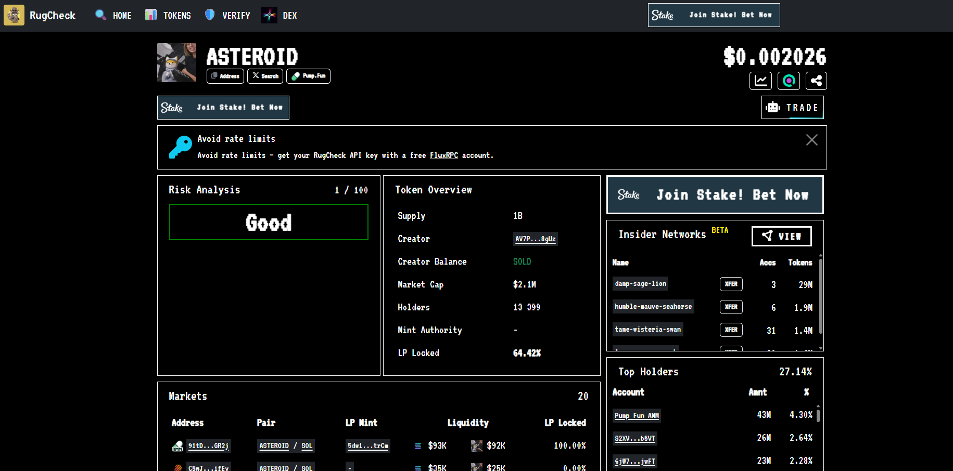Viewport: 953px width, 471px height.
Task: Click the Top Holders total 27.14%
Action: [795, 372]
